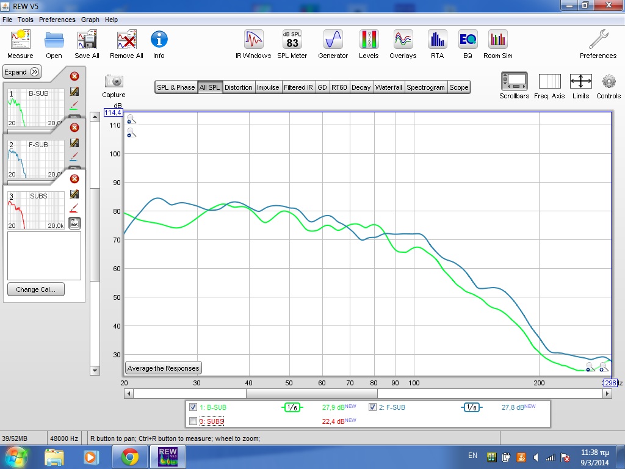
Task: Open graph Limits settings
Action: point(581,85)
